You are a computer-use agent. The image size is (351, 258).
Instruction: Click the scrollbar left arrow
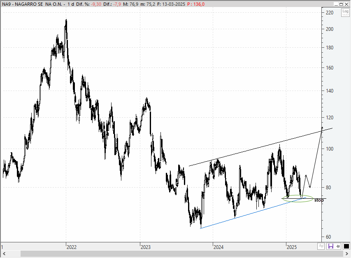pyautogui.click(x=4, y=254)
